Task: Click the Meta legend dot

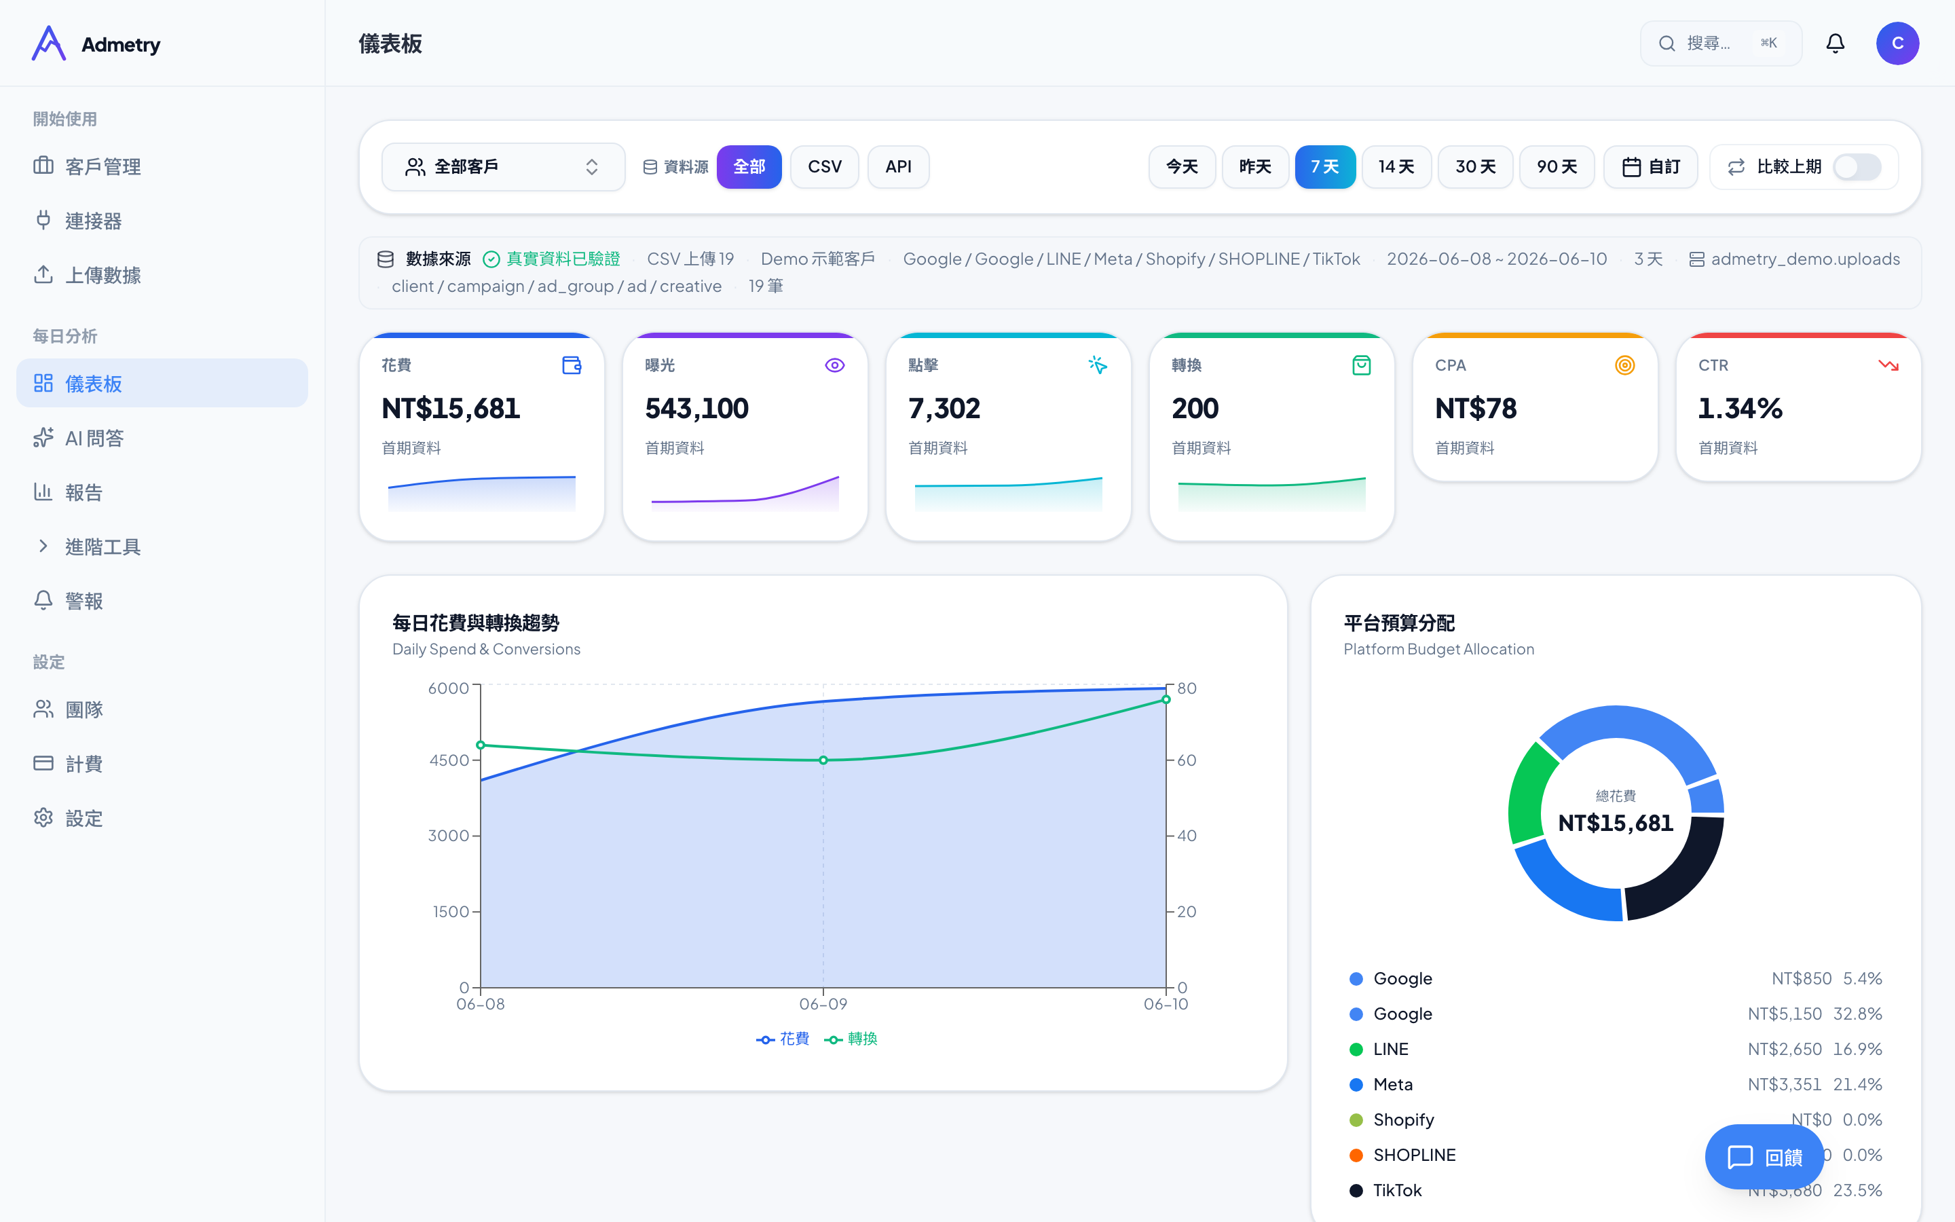Action: [1356, 1085]
